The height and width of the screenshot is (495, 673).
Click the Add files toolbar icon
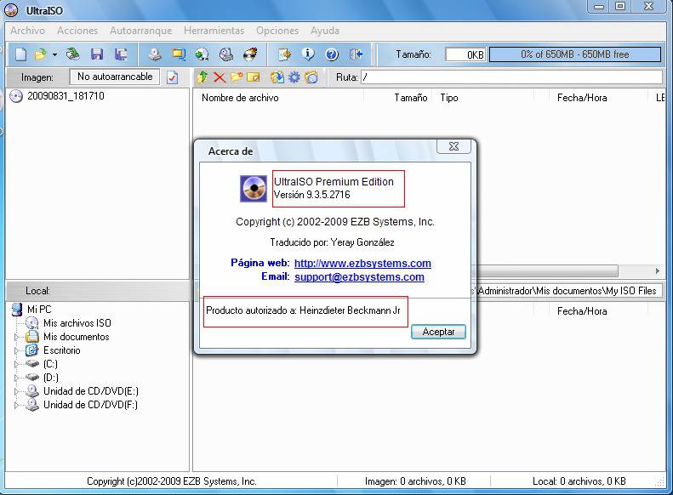(x=284, y=54)
